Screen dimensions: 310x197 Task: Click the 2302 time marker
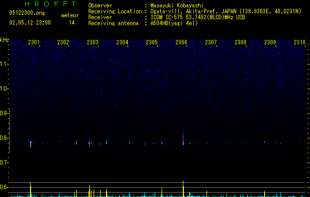click(63, 42)
